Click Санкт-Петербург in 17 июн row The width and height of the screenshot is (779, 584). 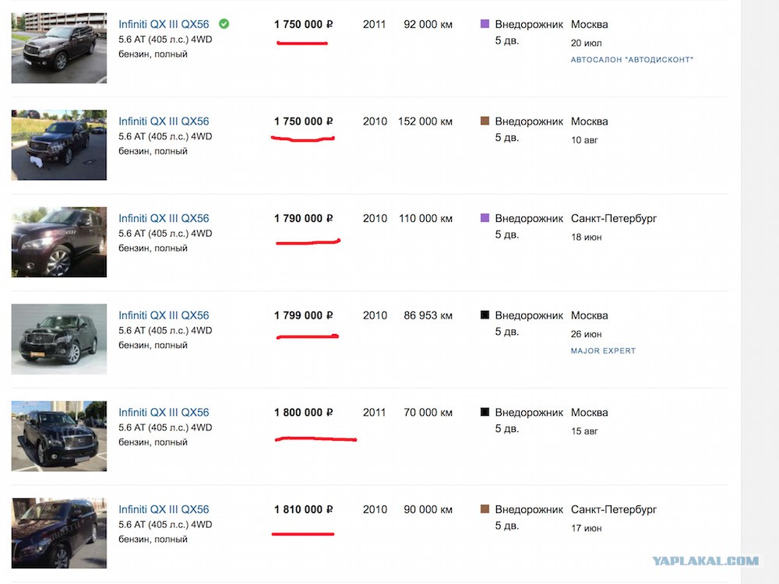(614, 509)
